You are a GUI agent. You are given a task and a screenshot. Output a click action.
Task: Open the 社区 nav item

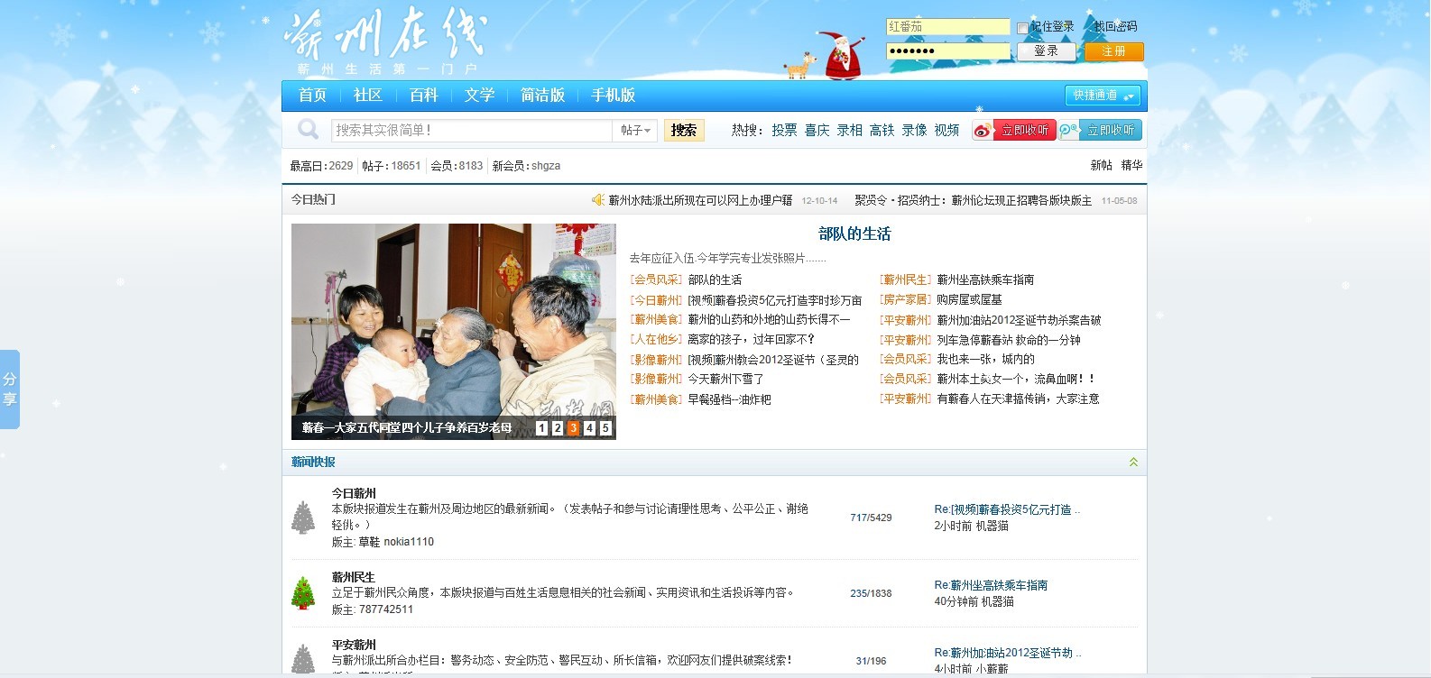tap(368, 96)
